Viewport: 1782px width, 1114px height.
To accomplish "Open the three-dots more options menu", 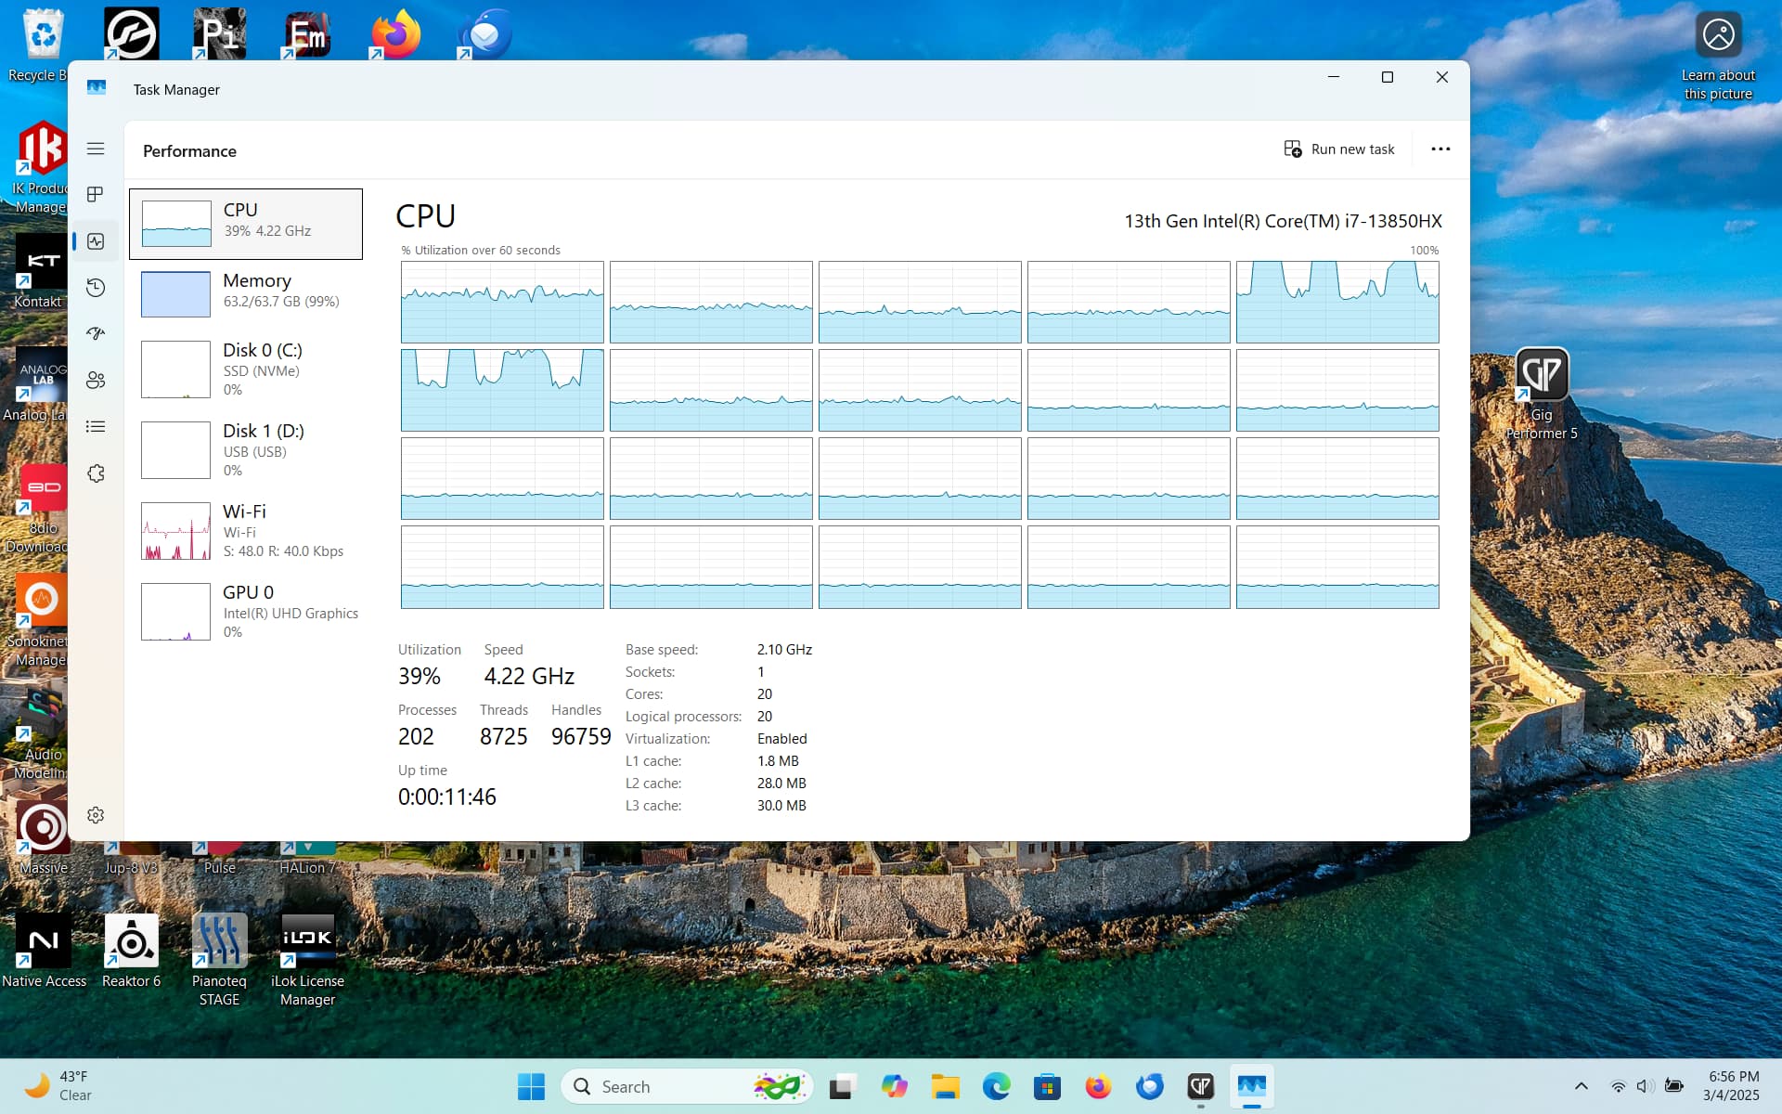I will point(1440,149).
